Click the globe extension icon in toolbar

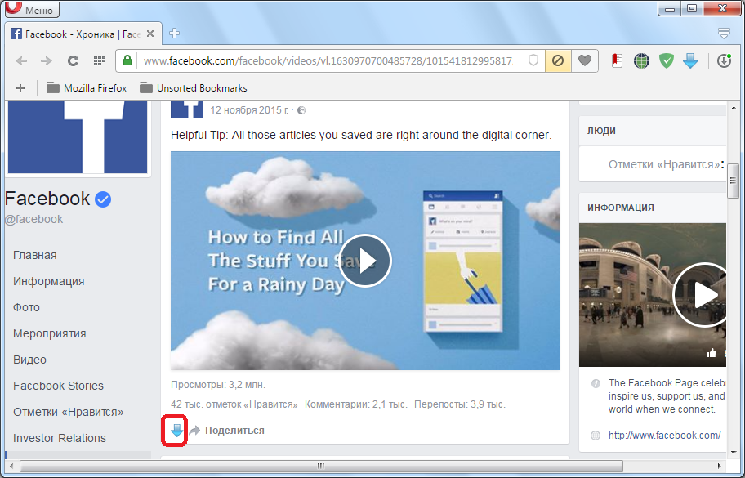(x=642, y=60)
